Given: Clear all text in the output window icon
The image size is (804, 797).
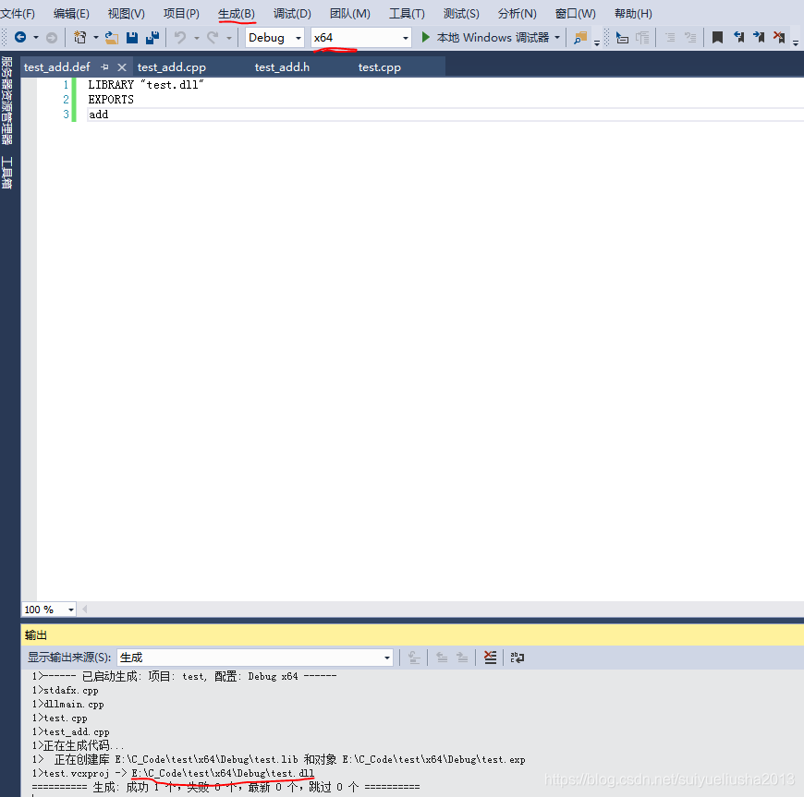Looking at the screenshot, I should [x=491, y=657].
